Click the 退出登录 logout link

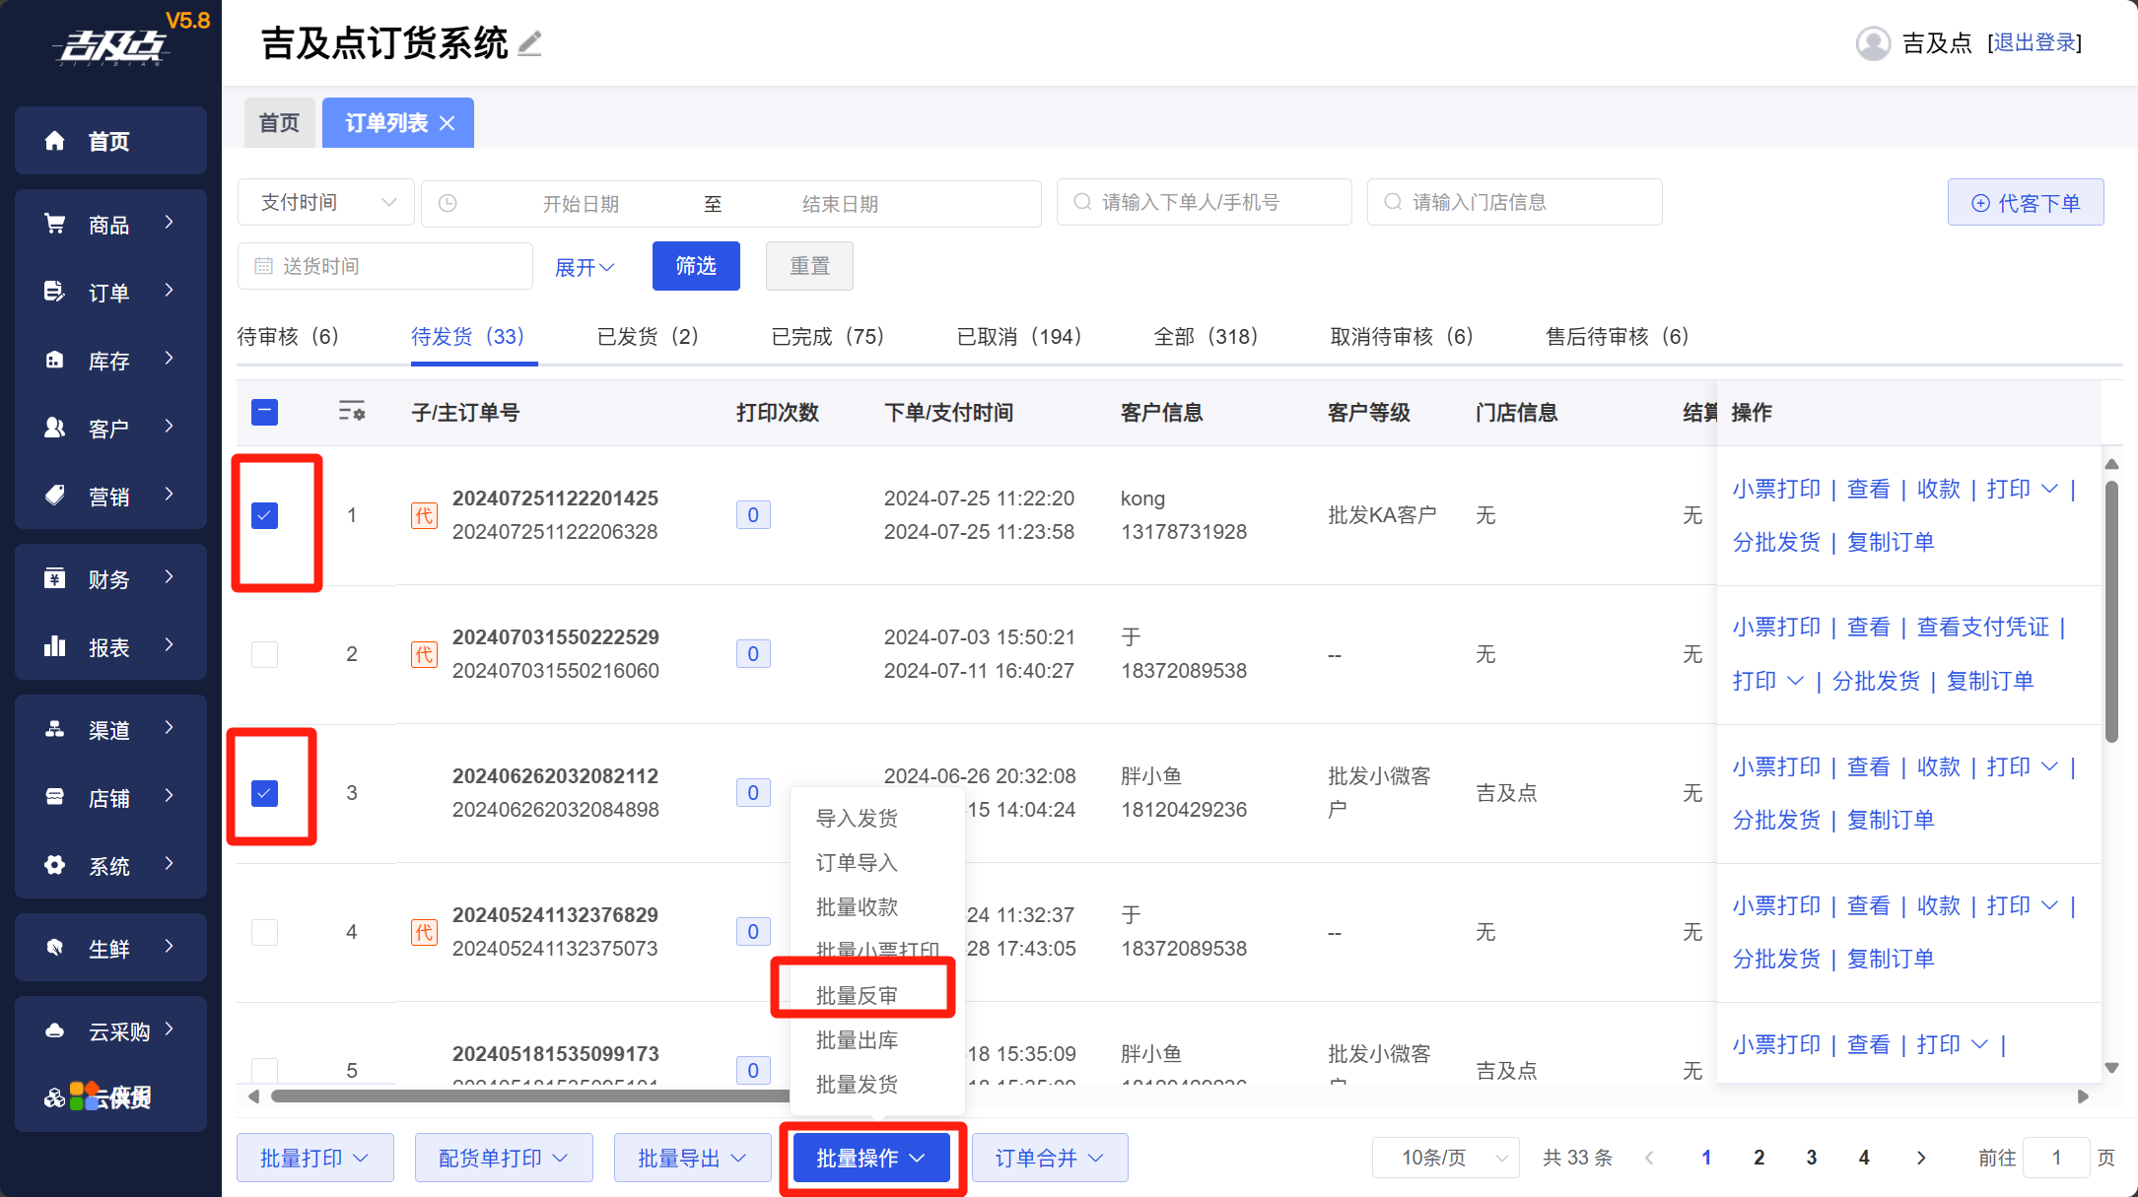point(2035,43)
